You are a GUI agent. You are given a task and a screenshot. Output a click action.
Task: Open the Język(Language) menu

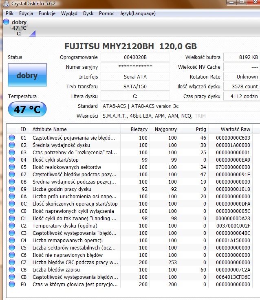(138, 13)
